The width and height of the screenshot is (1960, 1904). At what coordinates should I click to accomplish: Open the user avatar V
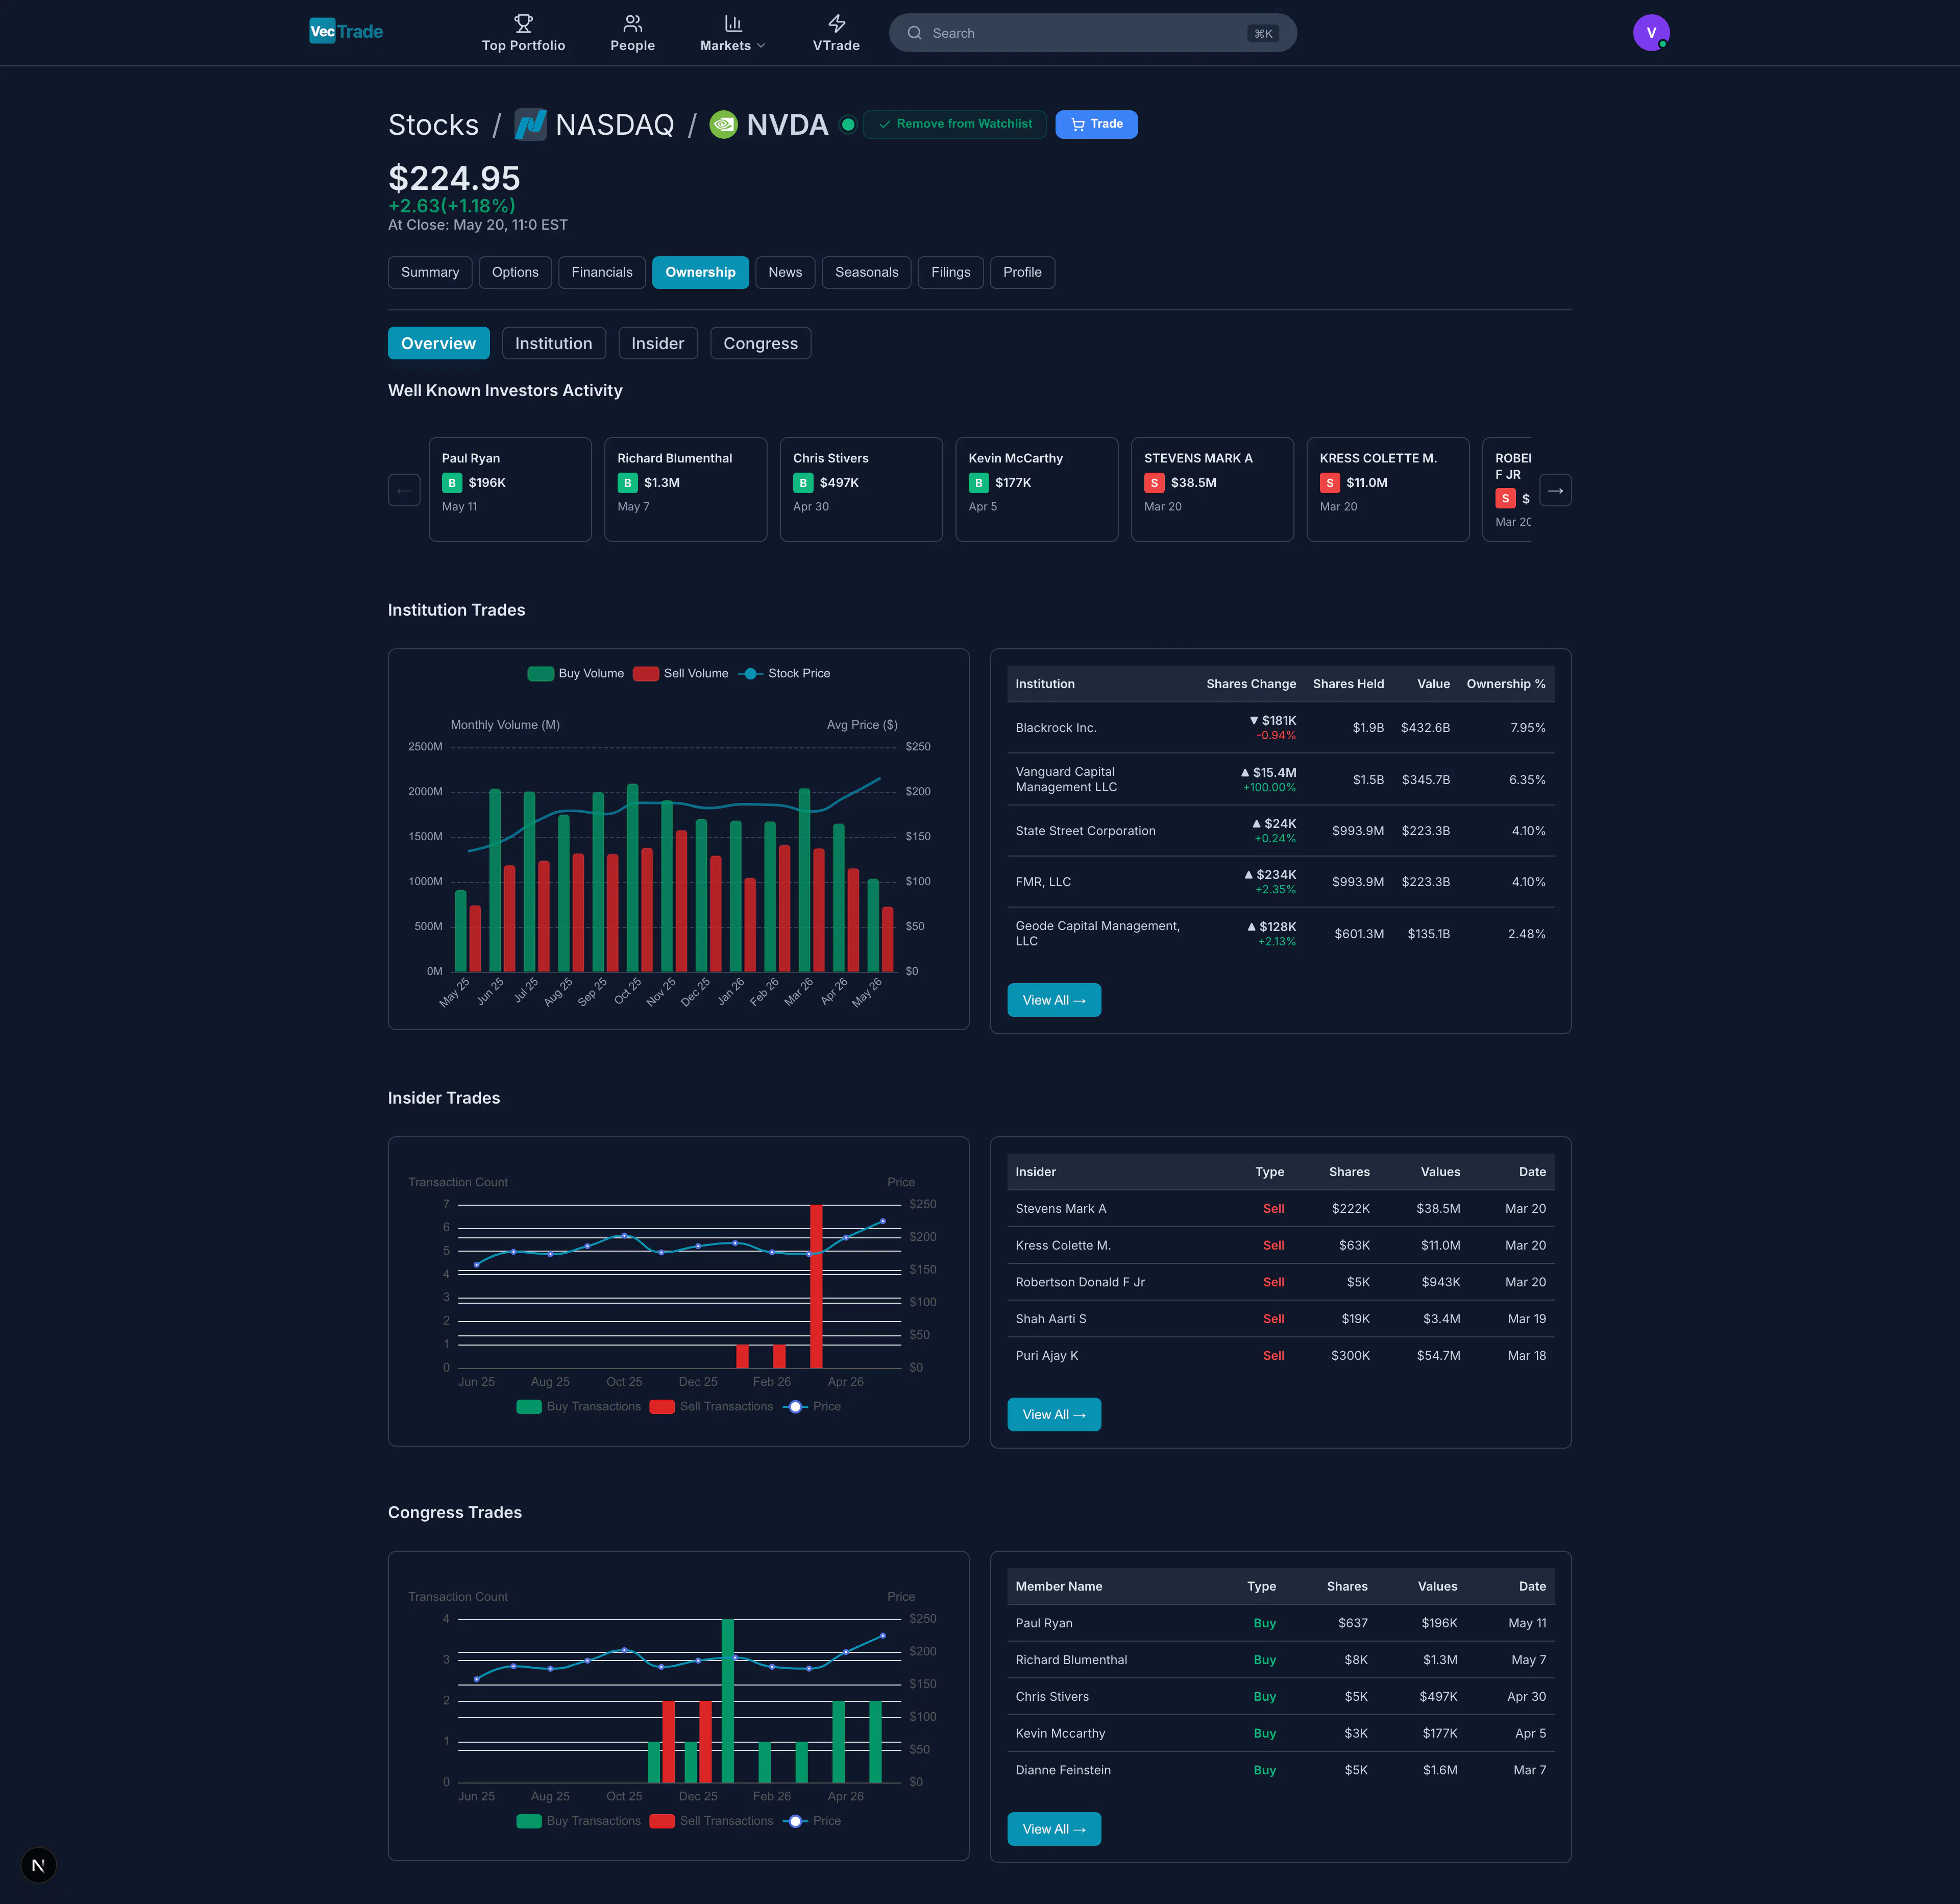[1650, 33]
